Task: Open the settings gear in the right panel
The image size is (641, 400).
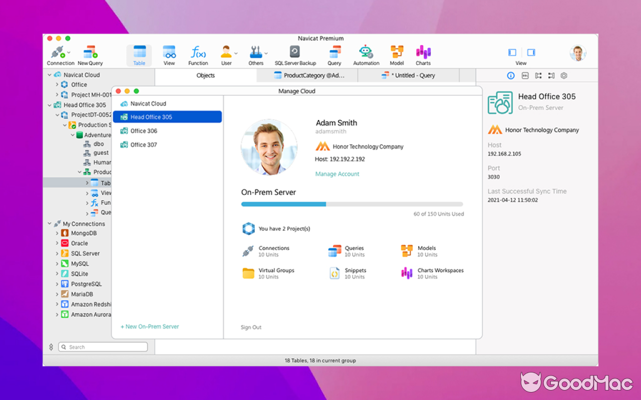Action: 564,75
